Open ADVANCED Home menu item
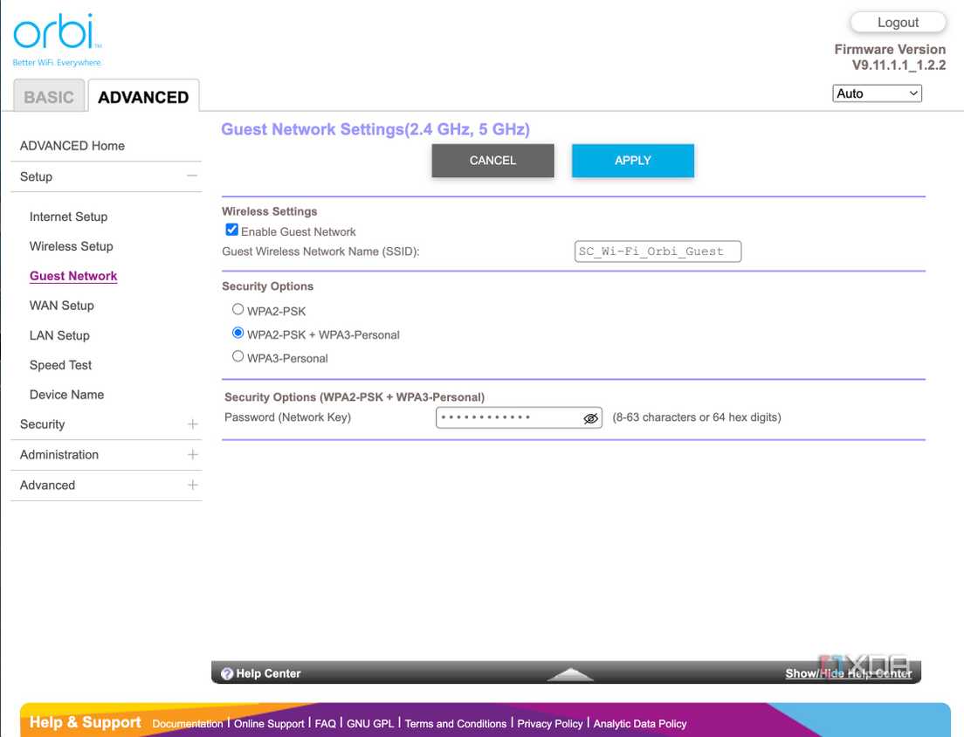This screenshot has height=737, width=964. pyautogui.click(x=72, y=146)
